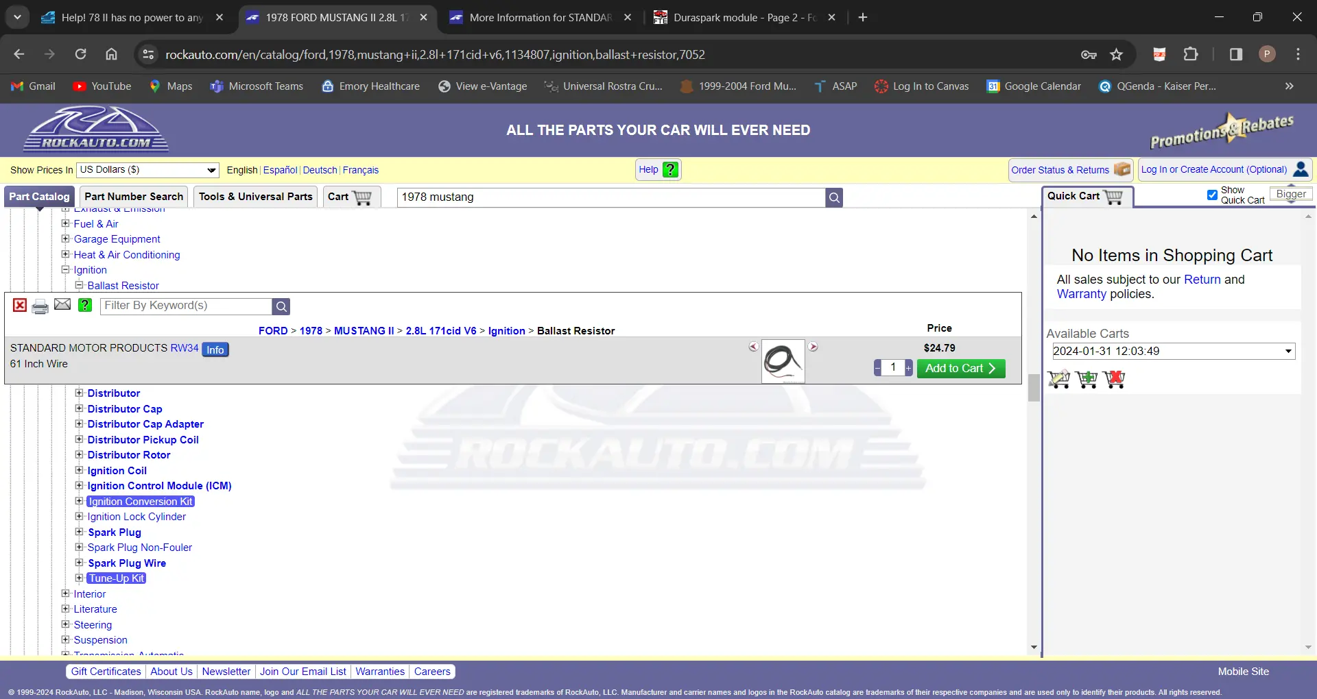Open the Chrome three-dot menu
The height and width of the screenshot is (699, 1317).
1298,55
